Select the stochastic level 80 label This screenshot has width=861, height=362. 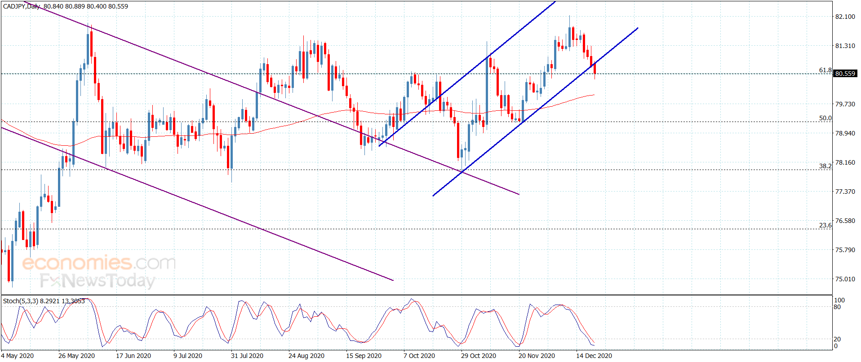[x=837, y=307]
